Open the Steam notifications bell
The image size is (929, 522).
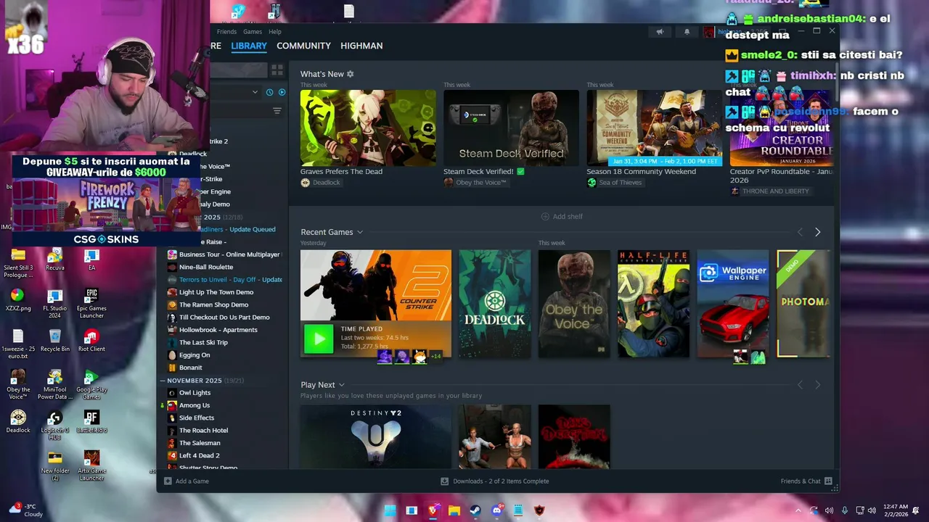687,32
